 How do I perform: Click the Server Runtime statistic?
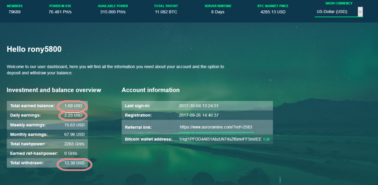217,12
